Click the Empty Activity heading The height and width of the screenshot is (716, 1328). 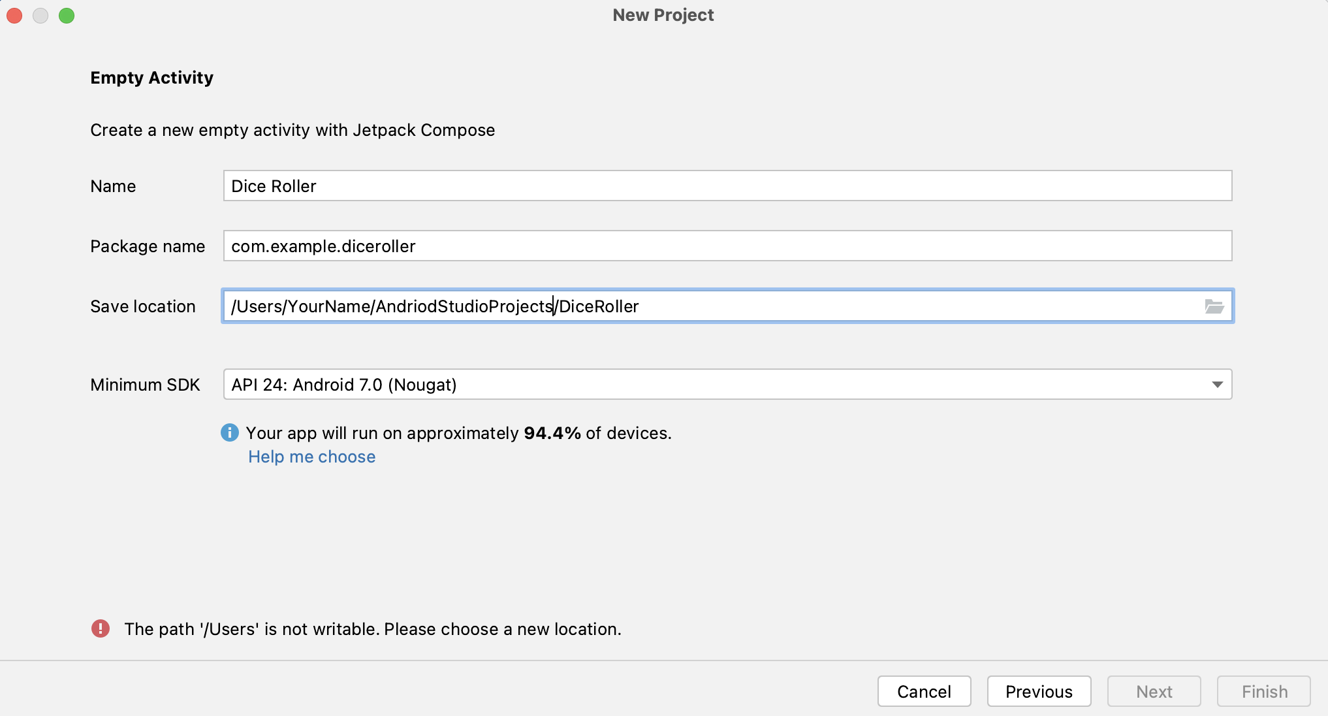(151, 78)
